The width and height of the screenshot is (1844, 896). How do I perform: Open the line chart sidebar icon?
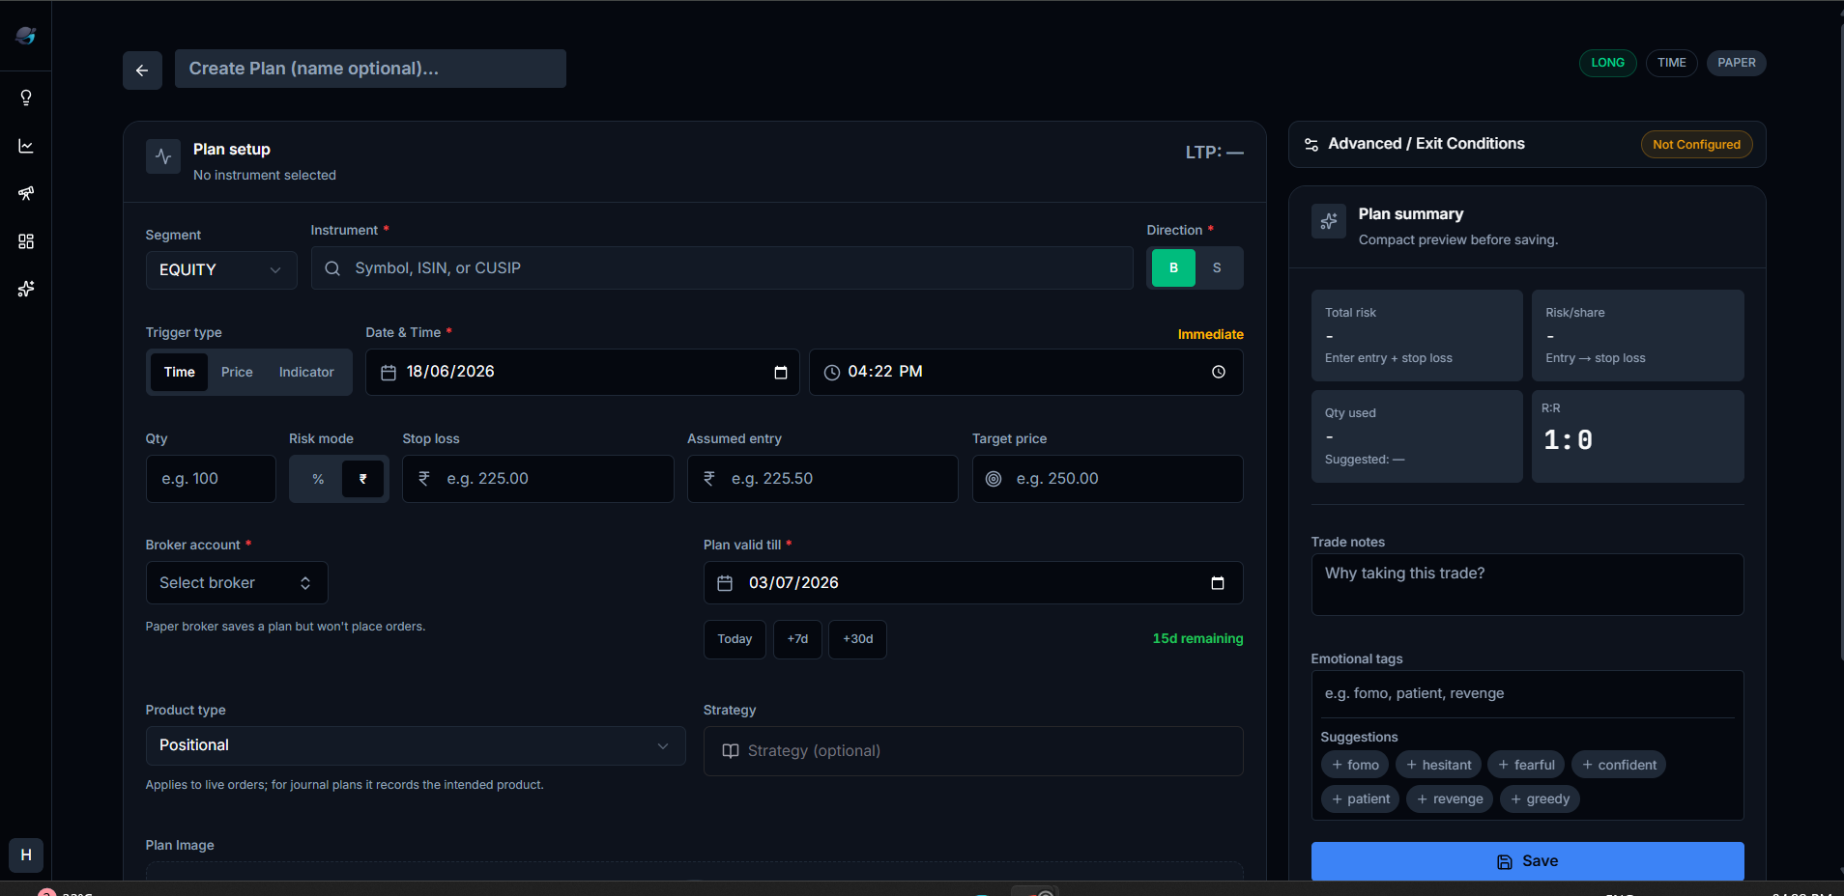point(26,146)
